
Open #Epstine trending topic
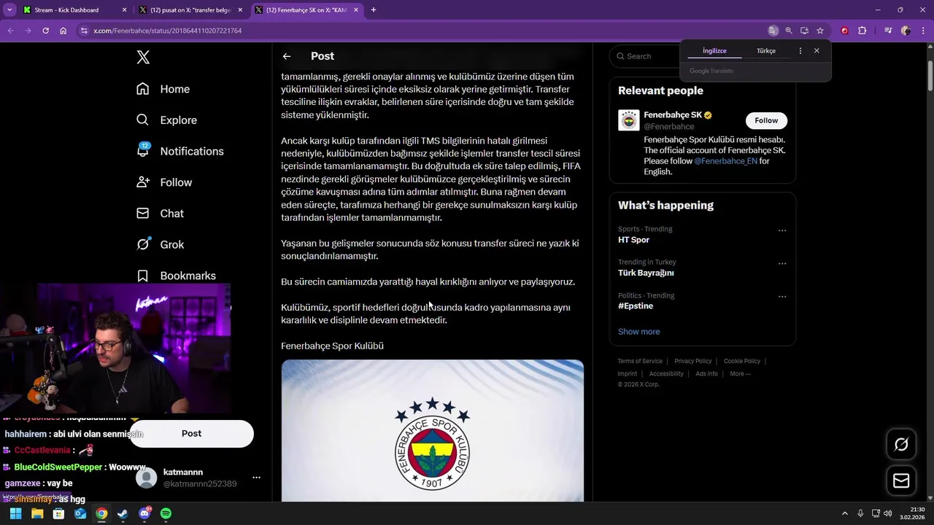[x=635, y=306]
